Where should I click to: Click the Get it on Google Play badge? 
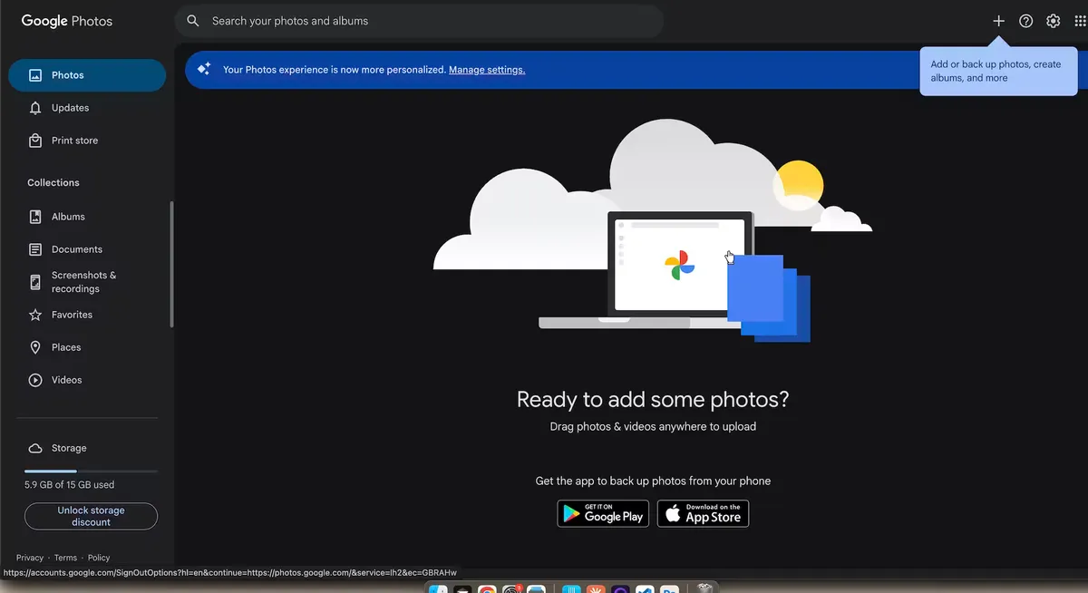click(603, 514)
